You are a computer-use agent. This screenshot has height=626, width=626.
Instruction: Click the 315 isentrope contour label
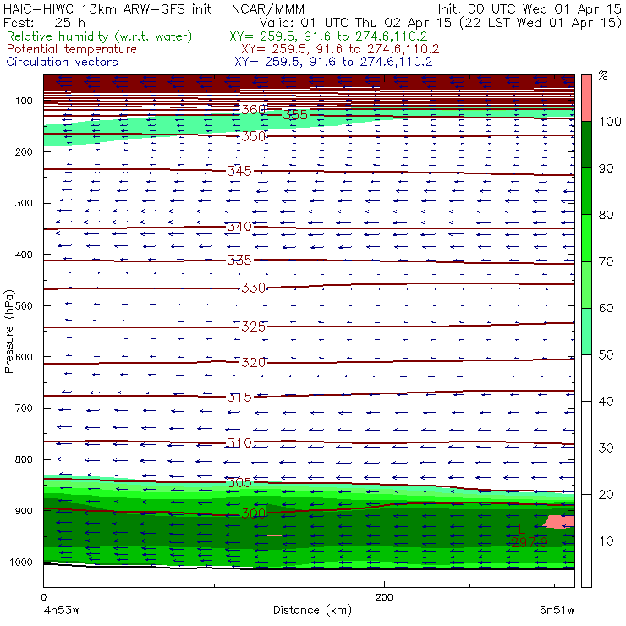point(239,398)
